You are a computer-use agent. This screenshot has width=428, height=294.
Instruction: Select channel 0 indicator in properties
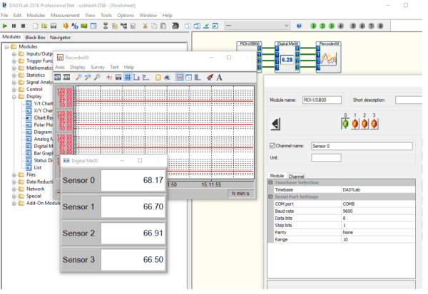[345, 124]
